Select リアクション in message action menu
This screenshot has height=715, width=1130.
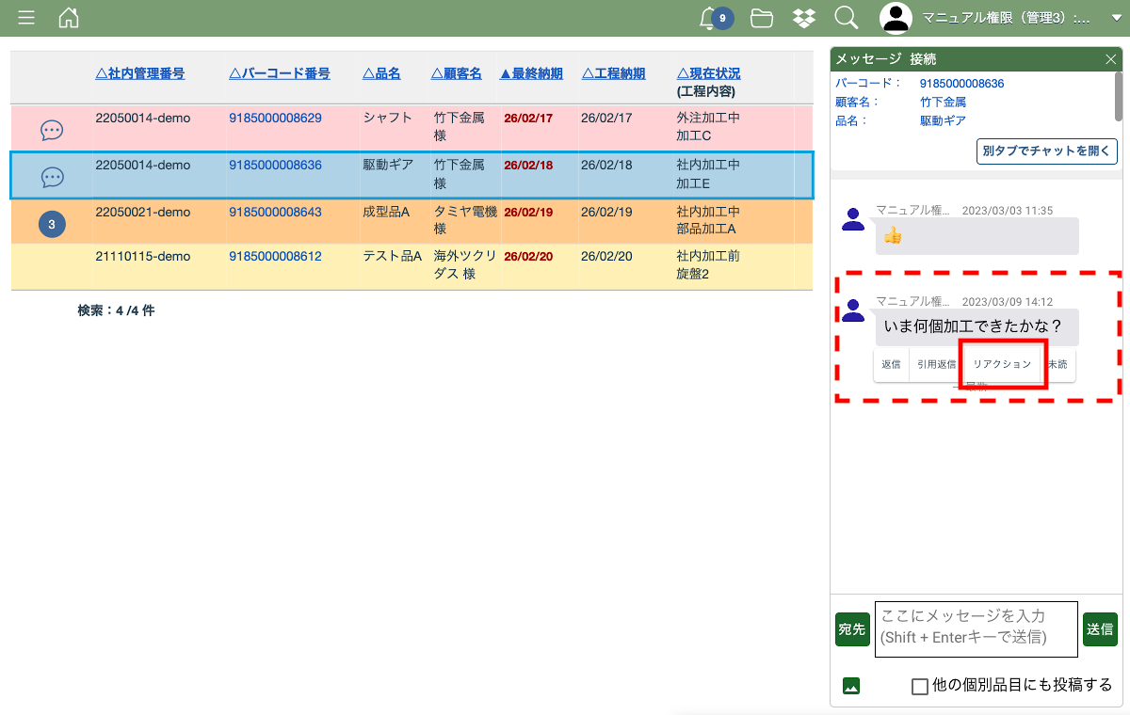tap(1002, 364)
